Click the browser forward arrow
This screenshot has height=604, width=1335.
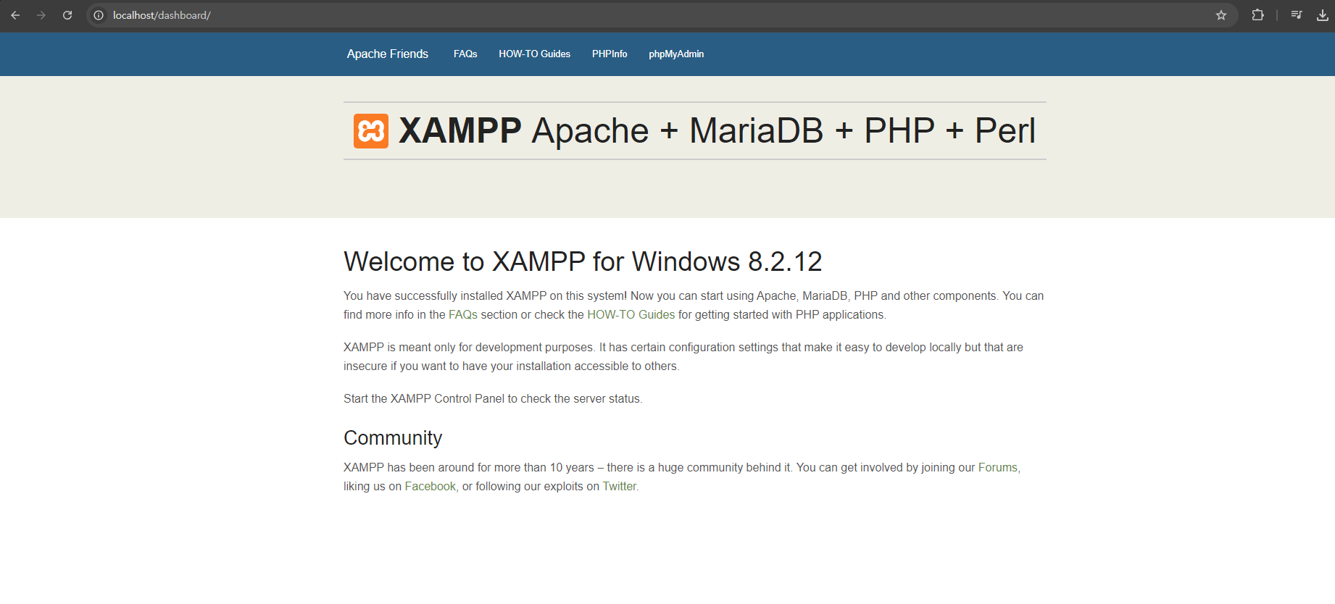coord(41,15)
